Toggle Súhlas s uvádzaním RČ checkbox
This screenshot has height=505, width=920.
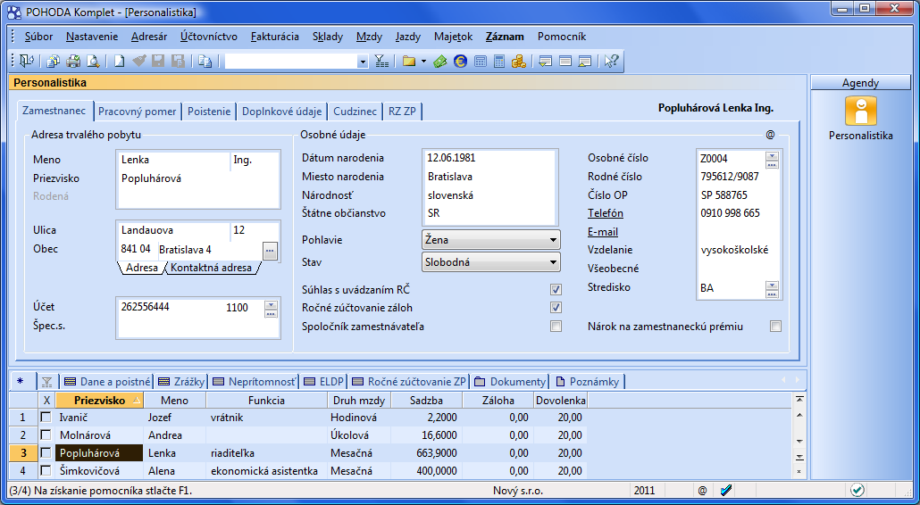556,289
